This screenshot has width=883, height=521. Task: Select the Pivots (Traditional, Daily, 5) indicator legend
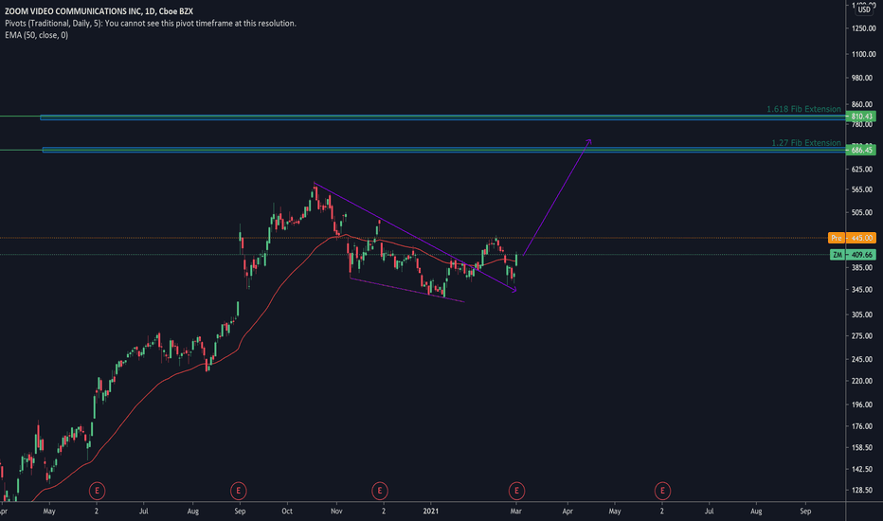[x=151, y=23]
